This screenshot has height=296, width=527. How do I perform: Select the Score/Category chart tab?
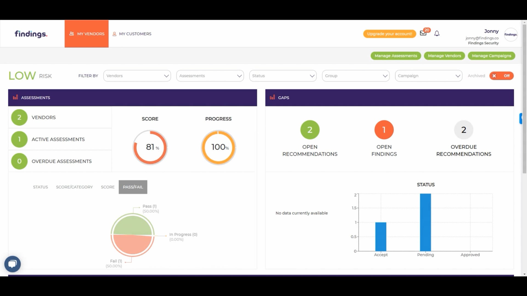[74, 187]
